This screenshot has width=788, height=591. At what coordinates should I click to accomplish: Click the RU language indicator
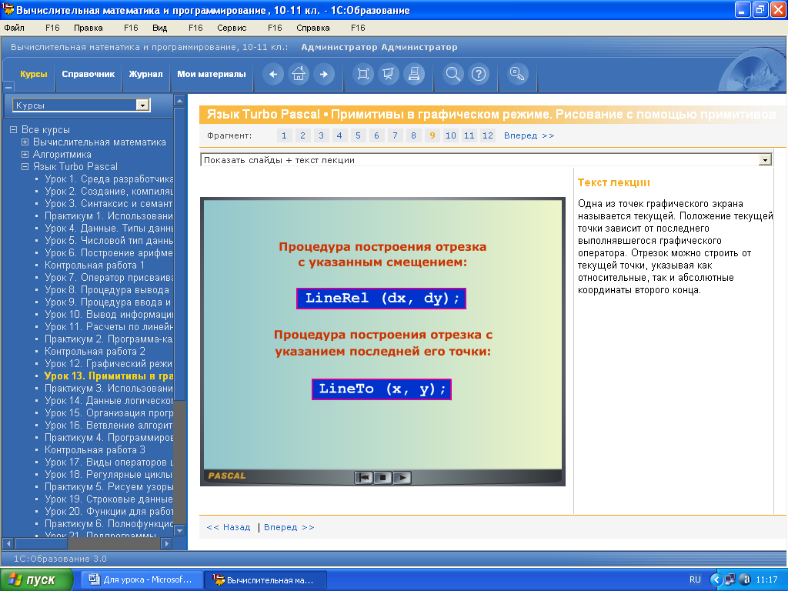point(695,579)
